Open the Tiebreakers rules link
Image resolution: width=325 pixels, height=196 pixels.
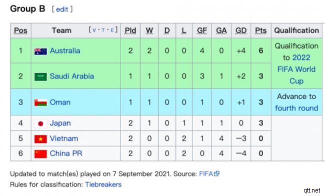click(103, 184)
